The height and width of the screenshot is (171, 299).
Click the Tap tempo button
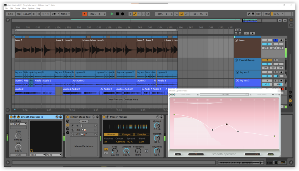[18, 14]
